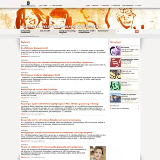This screenshot has height=160, width=160.
Task: Open article Breddad syn på sexuellt våld
Action: pyautogui.click(x=39, y=90)
